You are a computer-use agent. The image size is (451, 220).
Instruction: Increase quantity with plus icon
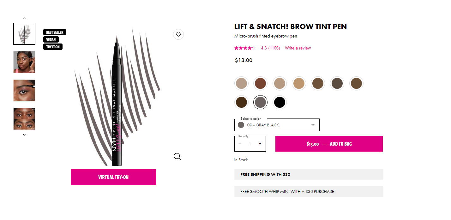click(x=260, y=144)
